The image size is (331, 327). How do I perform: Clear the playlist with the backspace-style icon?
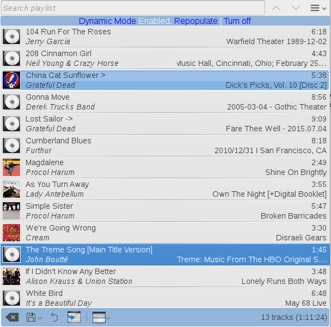[12, 317]
